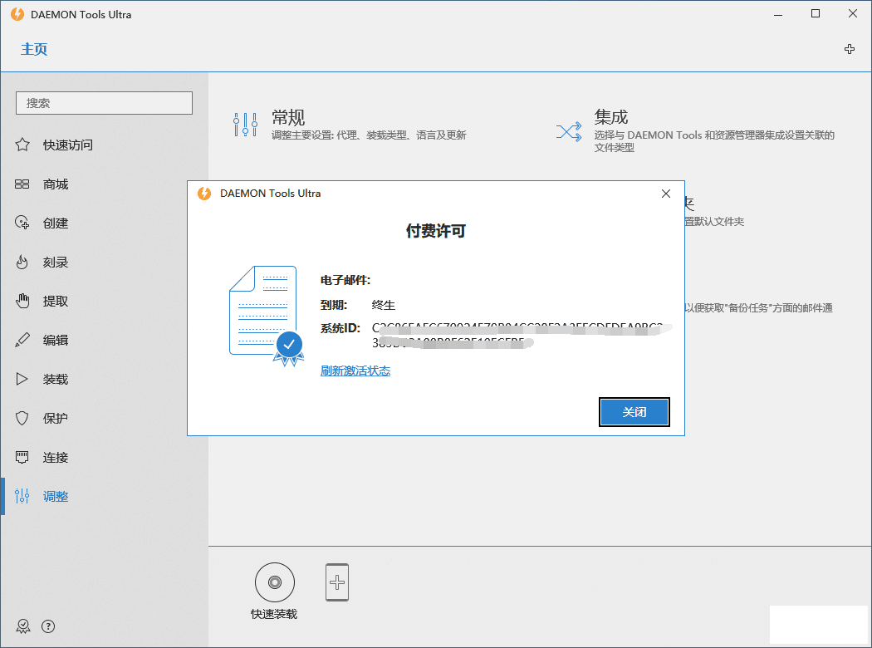Maximize the main DAEMON Tools window
872x648 pixels.
point(816,14)
